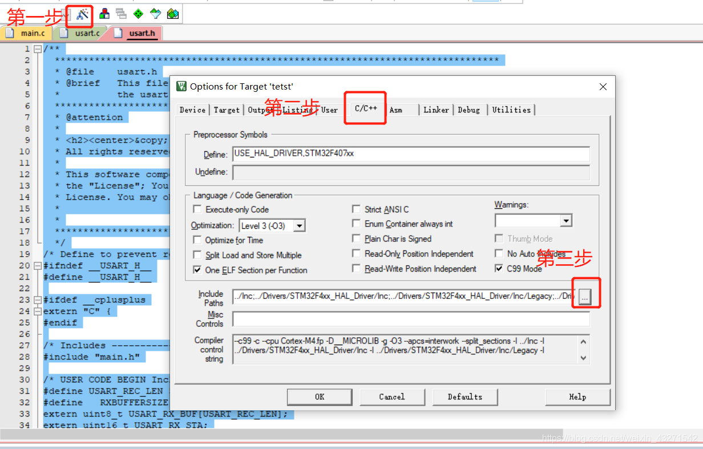This screenshot has width=703, height=449.
Task: Open Options for Target wand icon
Action: tap(83, 14)
